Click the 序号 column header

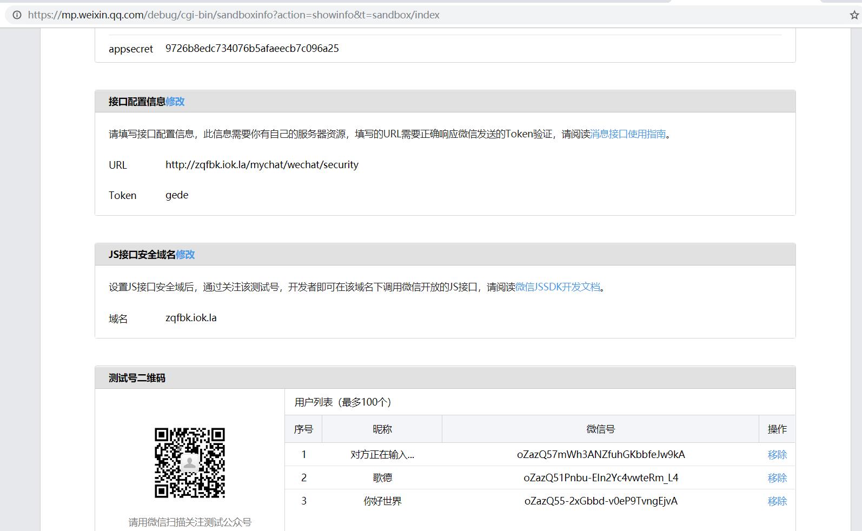pos(303,429)
